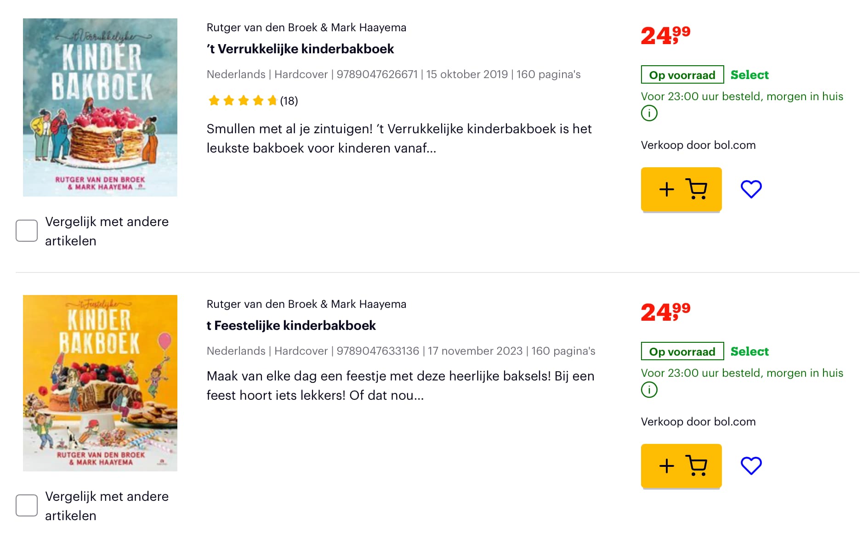Open the (18) reviews count

coord(289,101)
